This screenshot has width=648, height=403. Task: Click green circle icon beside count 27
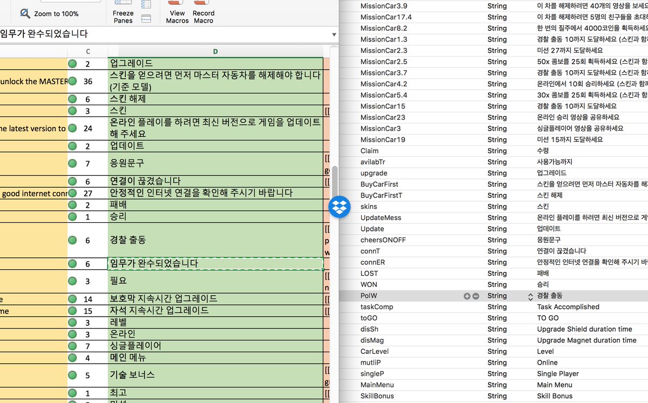click(x=72, y=193)
